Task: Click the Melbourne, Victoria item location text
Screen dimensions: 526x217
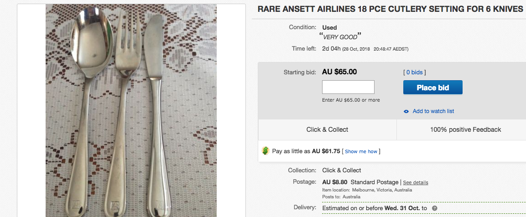Action: pyautogui.click(x=381, y=190)
